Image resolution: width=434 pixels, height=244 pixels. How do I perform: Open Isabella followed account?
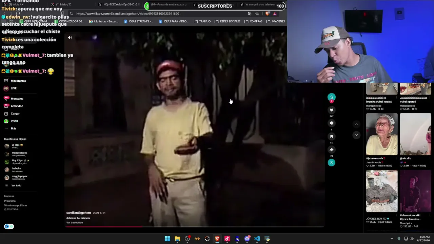click(15, 169)
